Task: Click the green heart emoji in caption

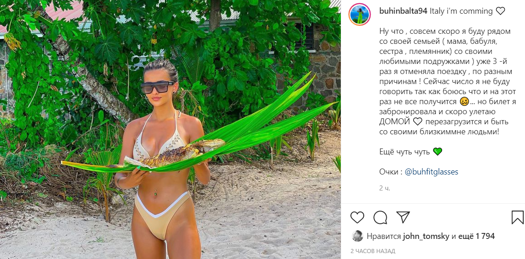Action: [437, 152]
